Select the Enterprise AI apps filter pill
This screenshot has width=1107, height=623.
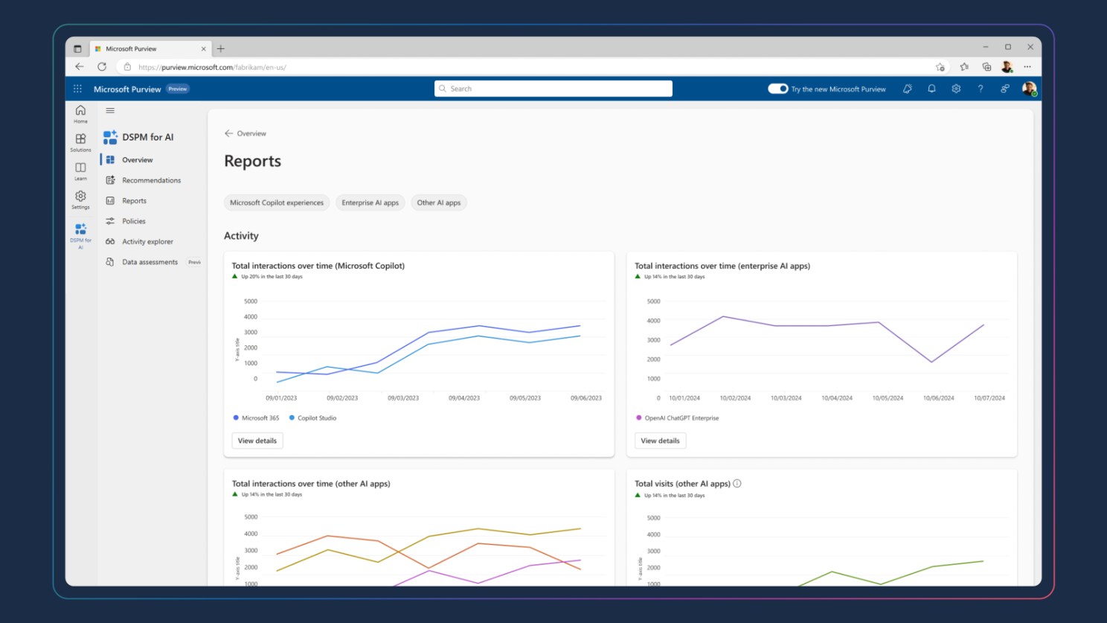click(x=370, y=202)
